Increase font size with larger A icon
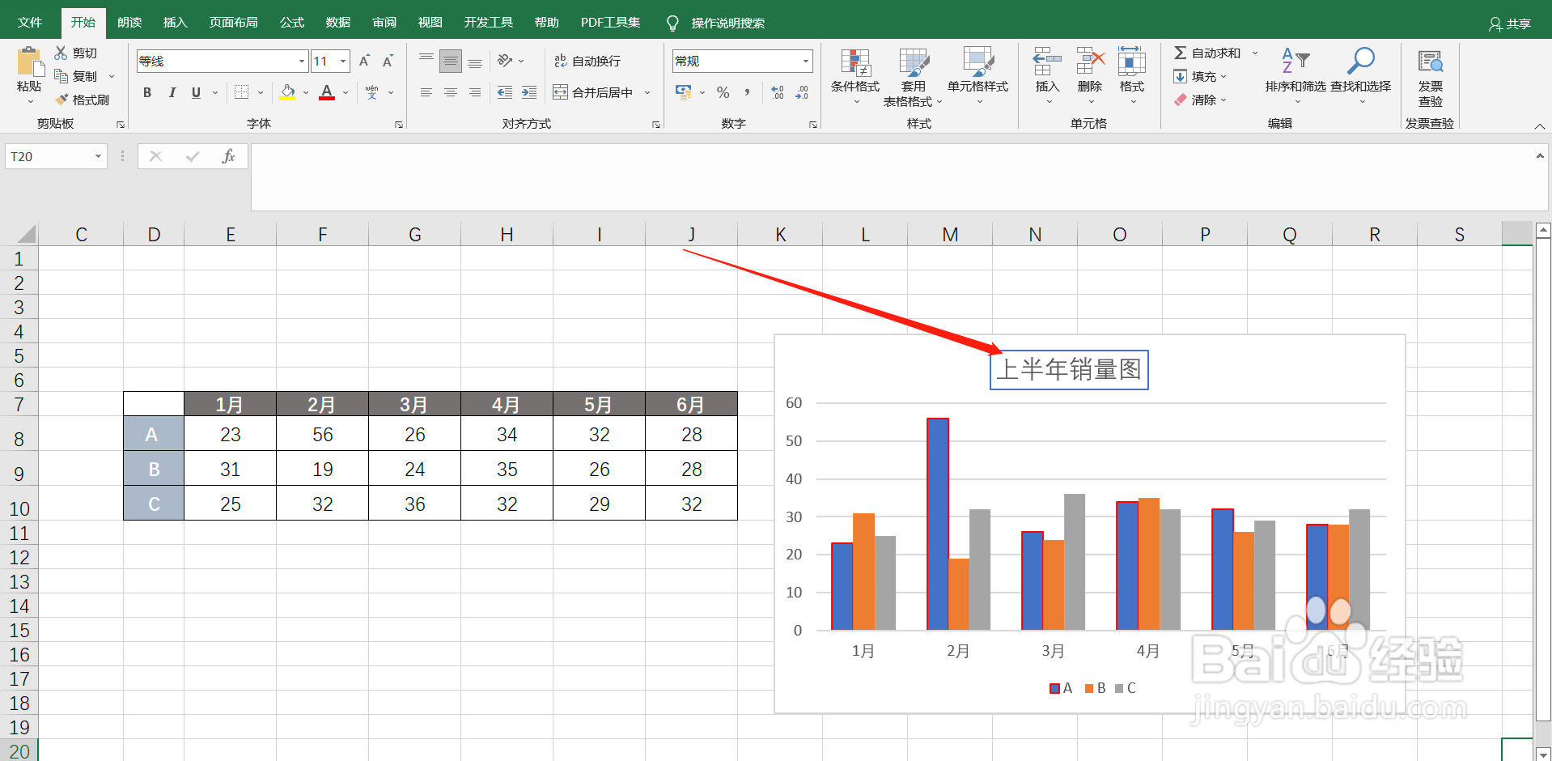 [364, 61]
